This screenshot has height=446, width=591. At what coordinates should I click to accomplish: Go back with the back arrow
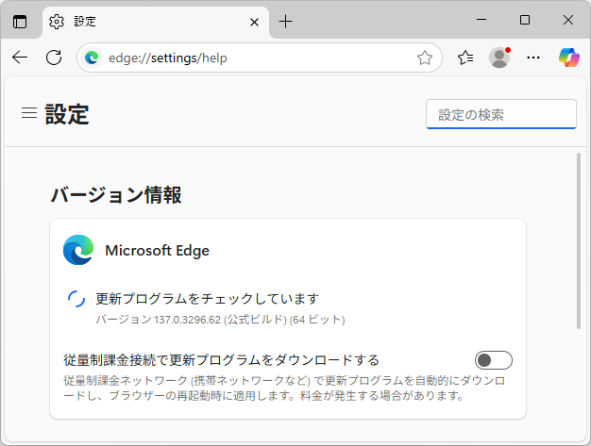click(20, 58)
